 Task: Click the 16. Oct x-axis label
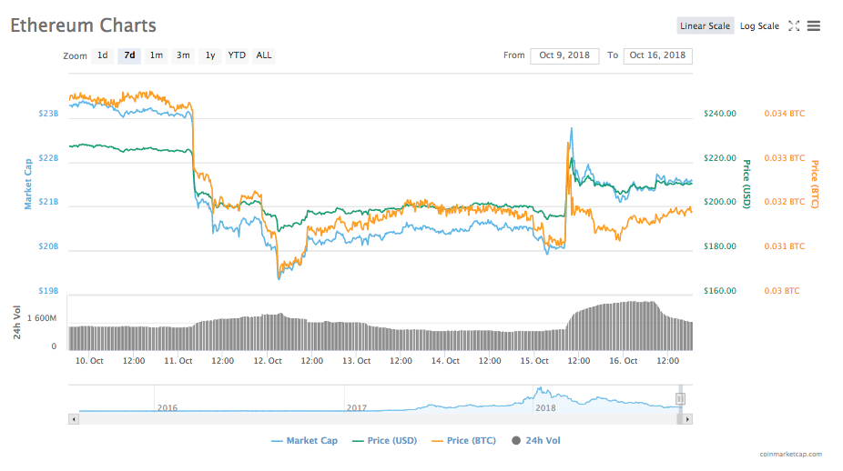coord(623,361)
